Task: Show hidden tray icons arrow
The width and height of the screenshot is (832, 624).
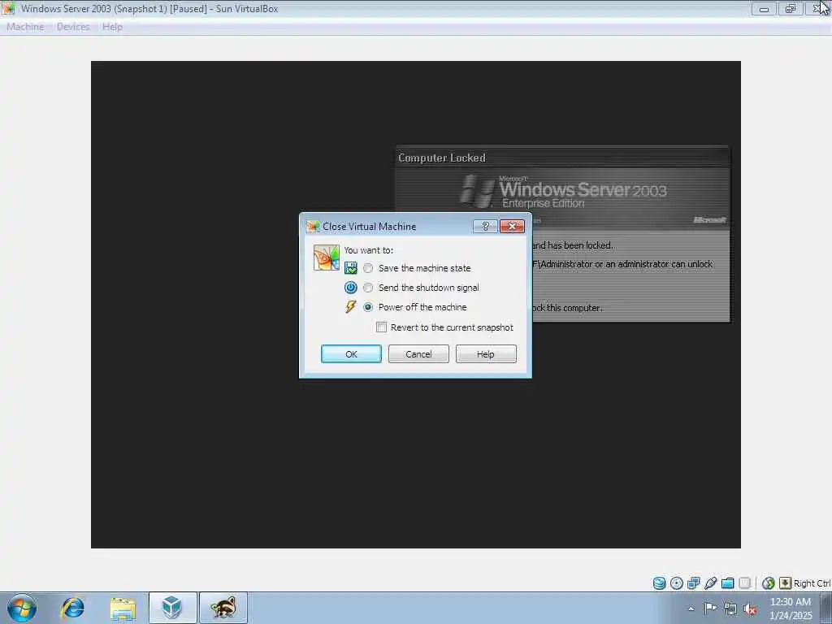Action: click(x=691, y=609)
